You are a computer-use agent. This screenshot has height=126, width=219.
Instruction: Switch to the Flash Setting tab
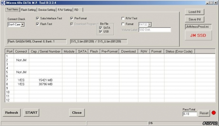28,10
